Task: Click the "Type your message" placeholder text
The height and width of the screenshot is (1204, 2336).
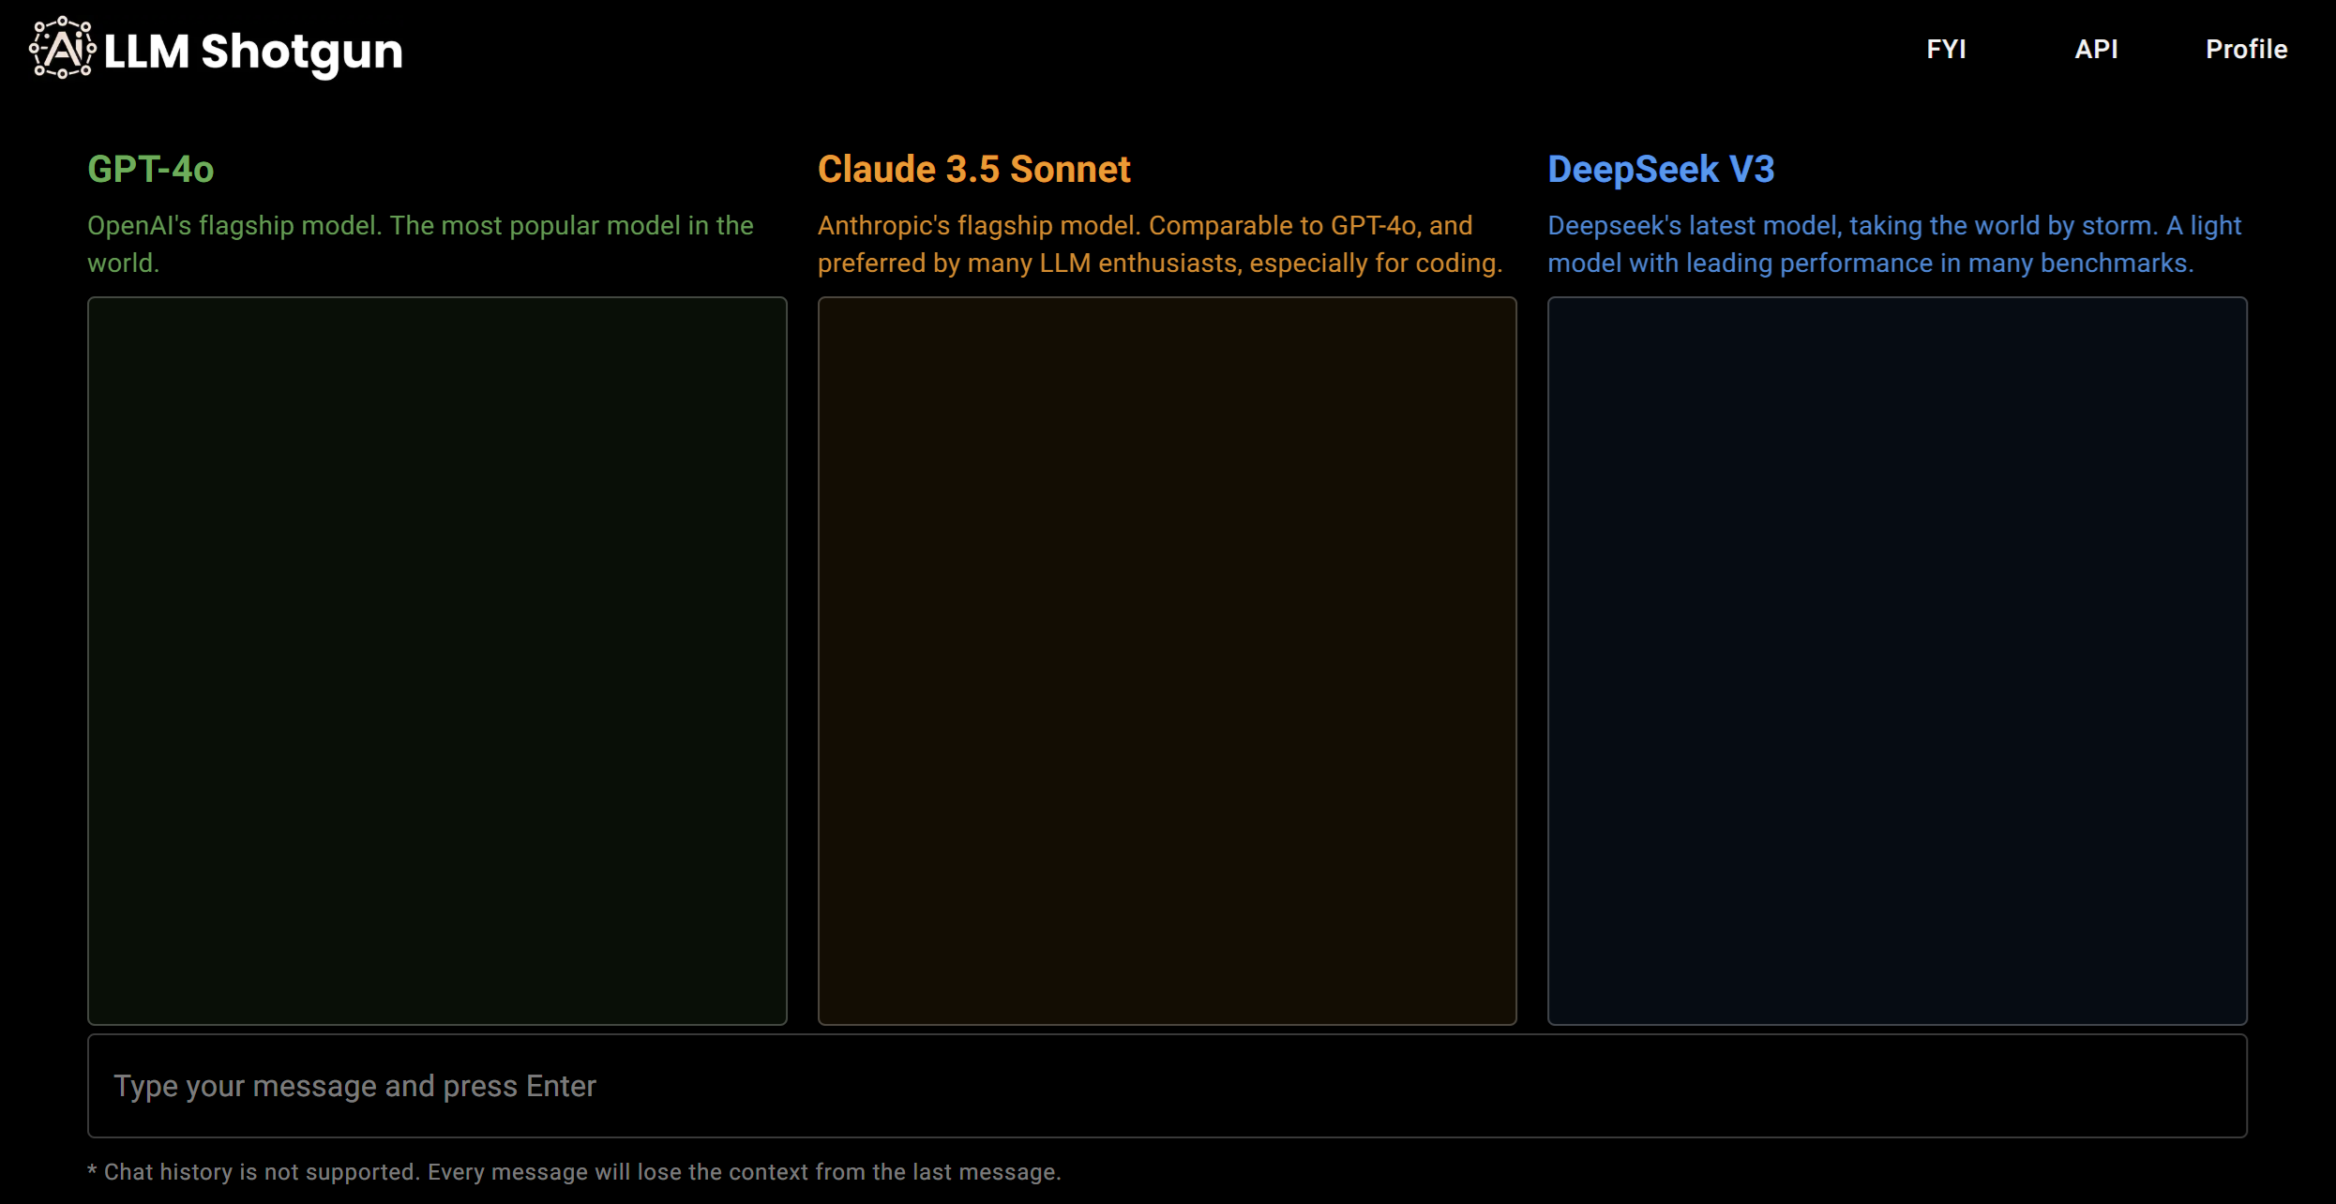Action: pos(354,1086)
